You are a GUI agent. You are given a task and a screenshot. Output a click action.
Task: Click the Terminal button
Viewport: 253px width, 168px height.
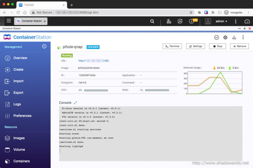(x=172, y=46)
